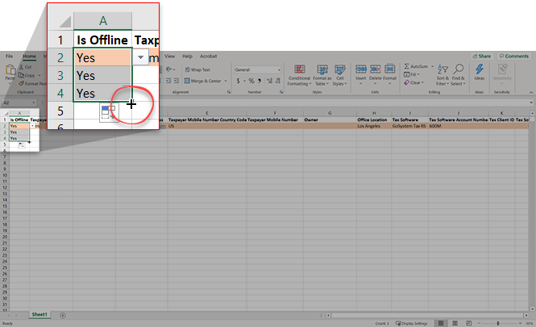
Task: Open the View ribbon tab
Action: [x=169, y=57]
